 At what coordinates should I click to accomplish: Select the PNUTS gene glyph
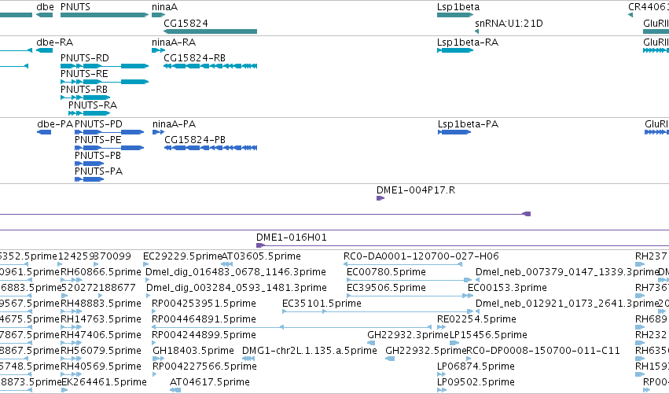[105, 15]
